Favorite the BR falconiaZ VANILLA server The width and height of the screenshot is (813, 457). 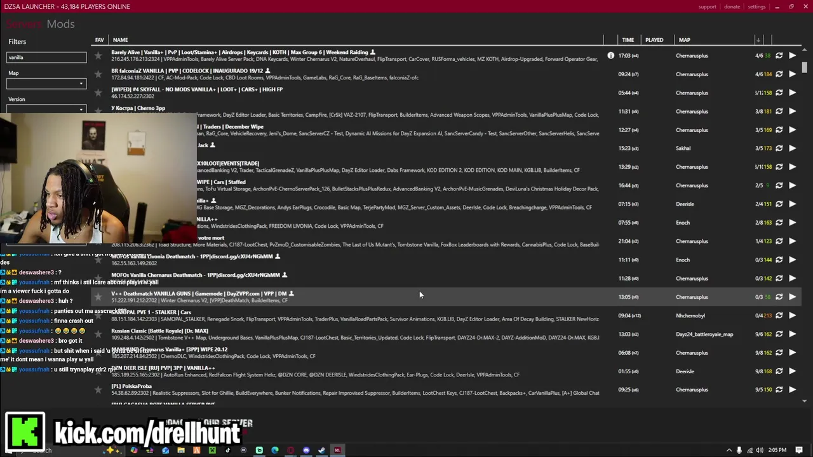98,74
